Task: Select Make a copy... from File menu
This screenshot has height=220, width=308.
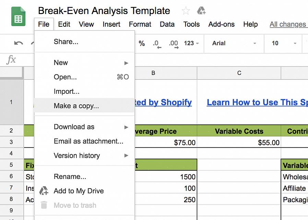Action: pos(84,106)
